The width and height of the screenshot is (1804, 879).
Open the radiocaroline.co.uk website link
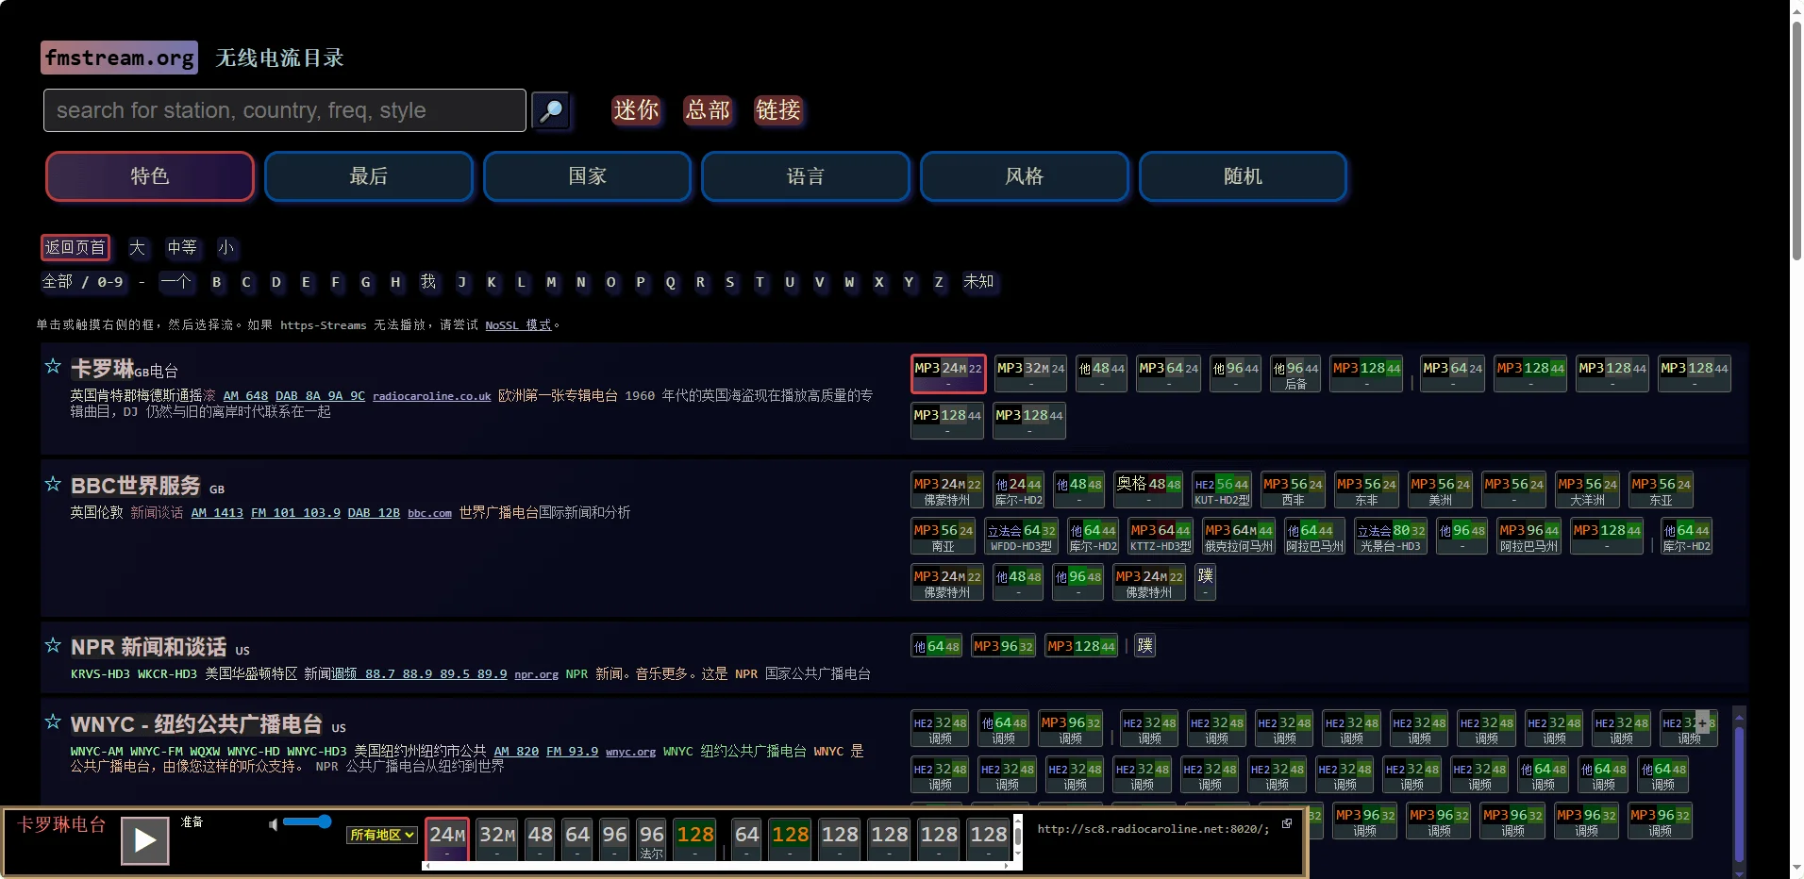click(x=430, y=396)
